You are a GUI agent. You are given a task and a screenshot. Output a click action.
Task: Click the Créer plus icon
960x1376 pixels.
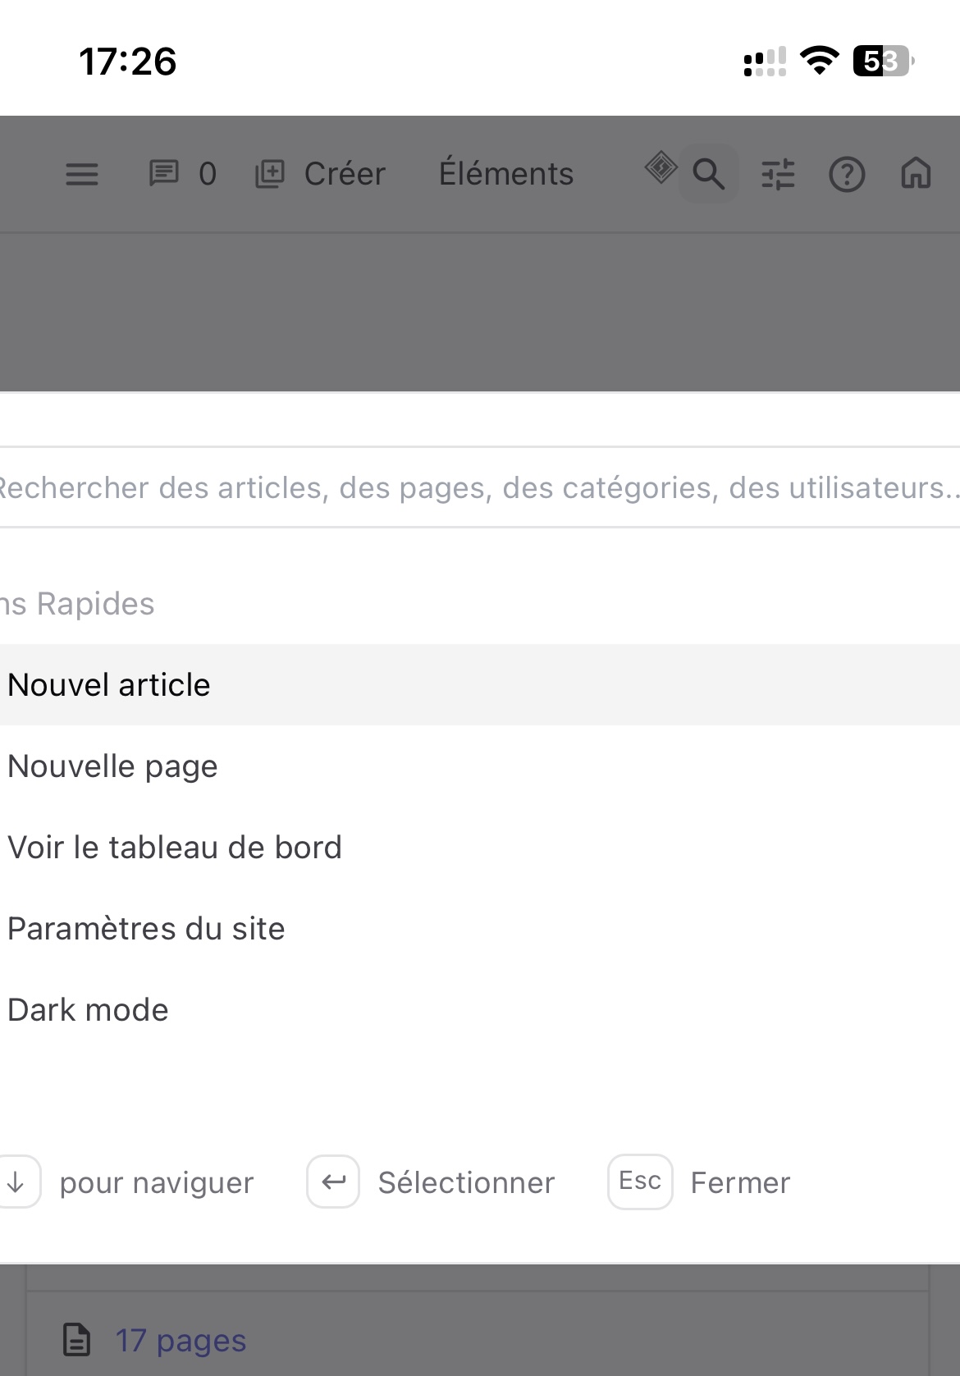[270, 174]
